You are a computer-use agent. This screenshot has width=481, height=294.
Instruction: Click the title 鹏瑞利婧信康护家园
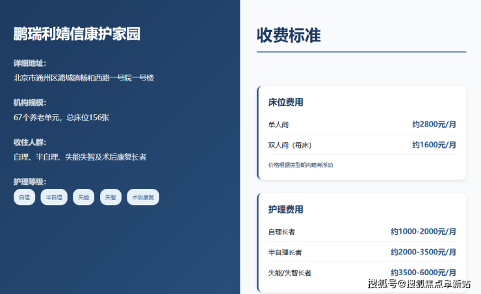coord(77,34)
